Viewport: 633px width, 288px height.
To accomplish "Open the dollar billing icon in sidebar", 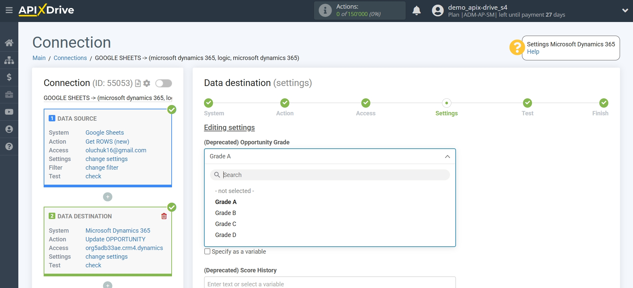I will click(9, 77).
